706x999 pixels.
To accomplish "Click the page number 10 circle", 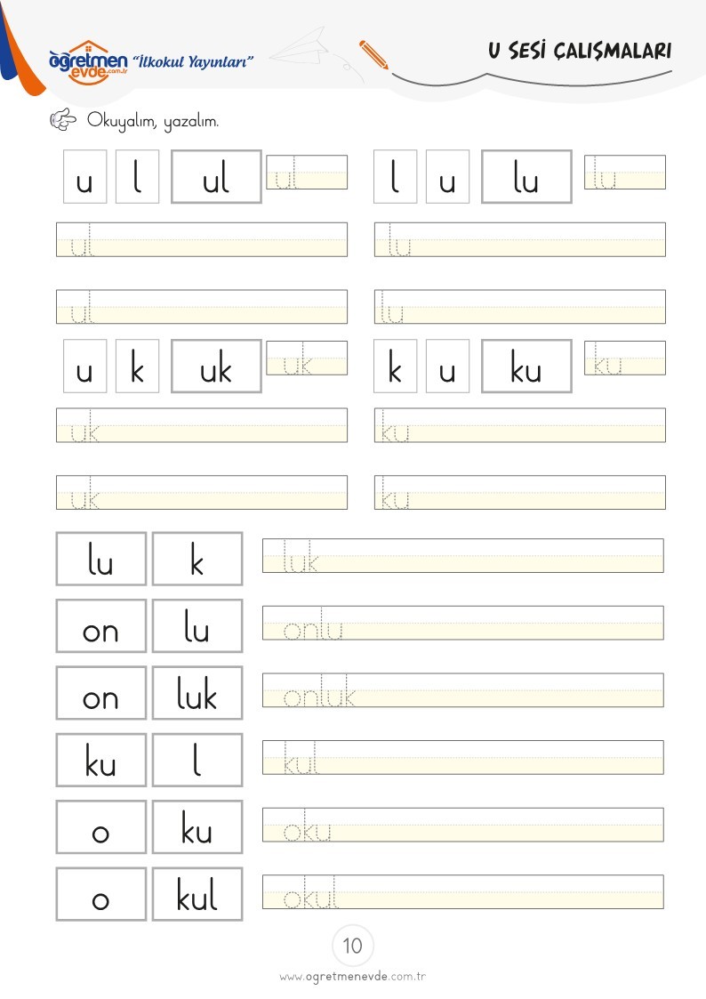I will [x=353, y=946].
